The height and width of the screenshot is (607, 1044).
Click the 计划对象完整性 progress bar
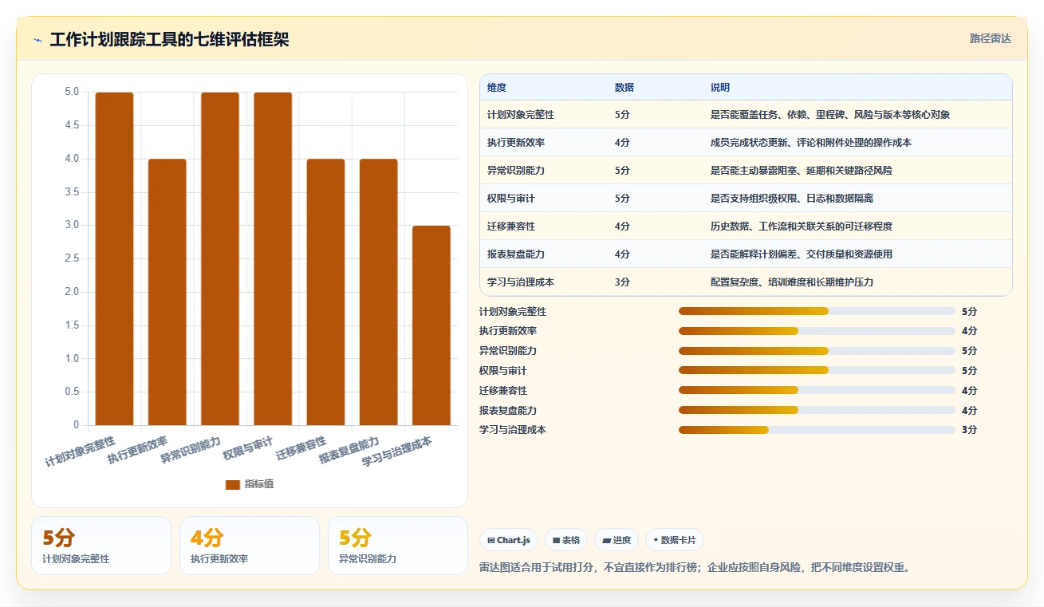[x=817, y=311]
